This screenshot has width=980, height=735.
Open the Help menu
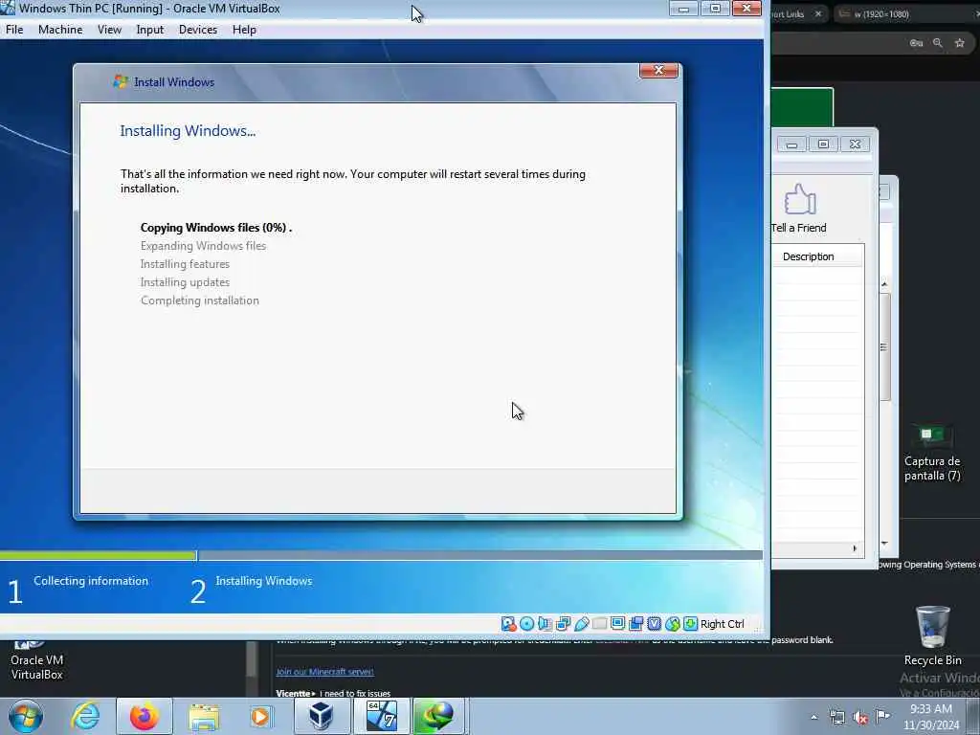[244, 30]
